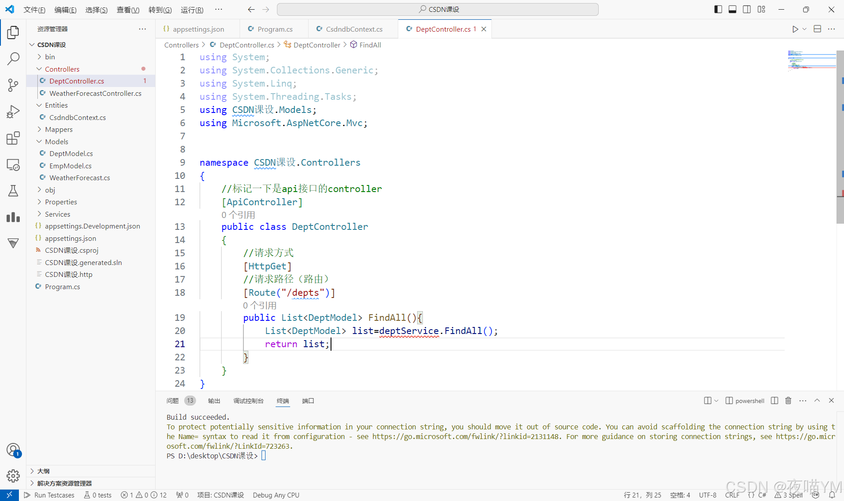This screenshot has height=501, width=844.
Task: Open the 编辑(E) menu
Action: coord(65,10)
